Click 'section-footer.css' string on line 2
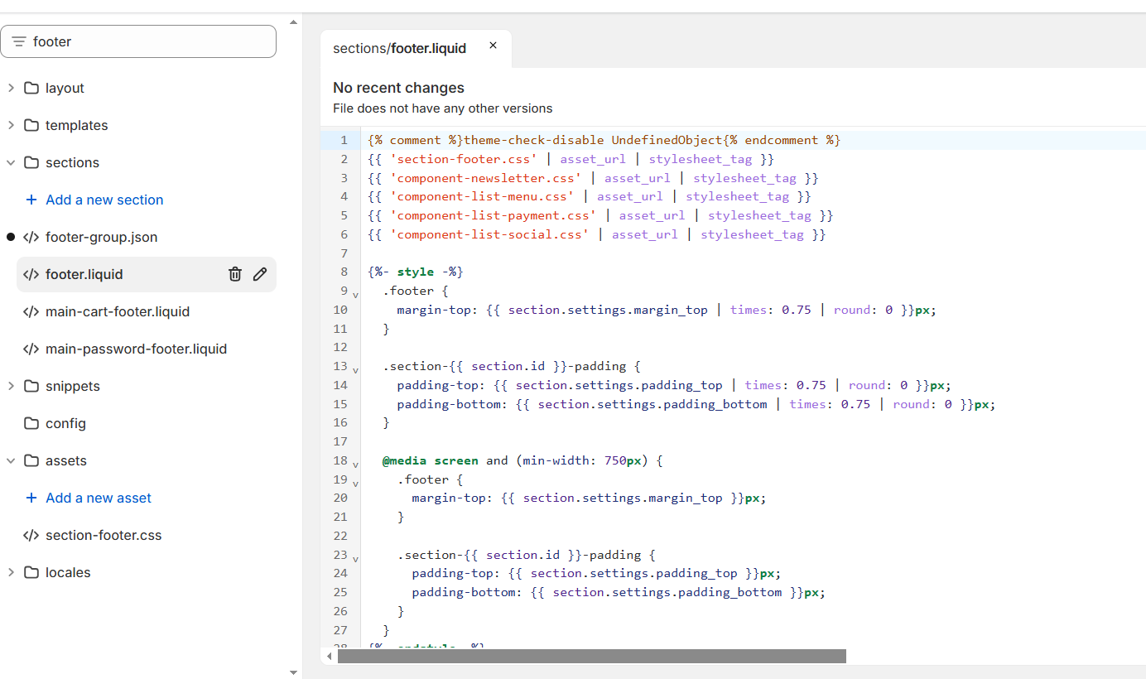Viewport: 1146px width, 679px height. (464, 159)
